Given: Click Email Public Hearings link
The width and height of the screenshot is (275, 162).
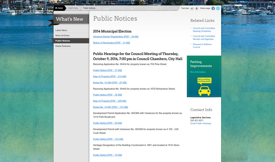Looking at the screenshot, I should point(201,123).
